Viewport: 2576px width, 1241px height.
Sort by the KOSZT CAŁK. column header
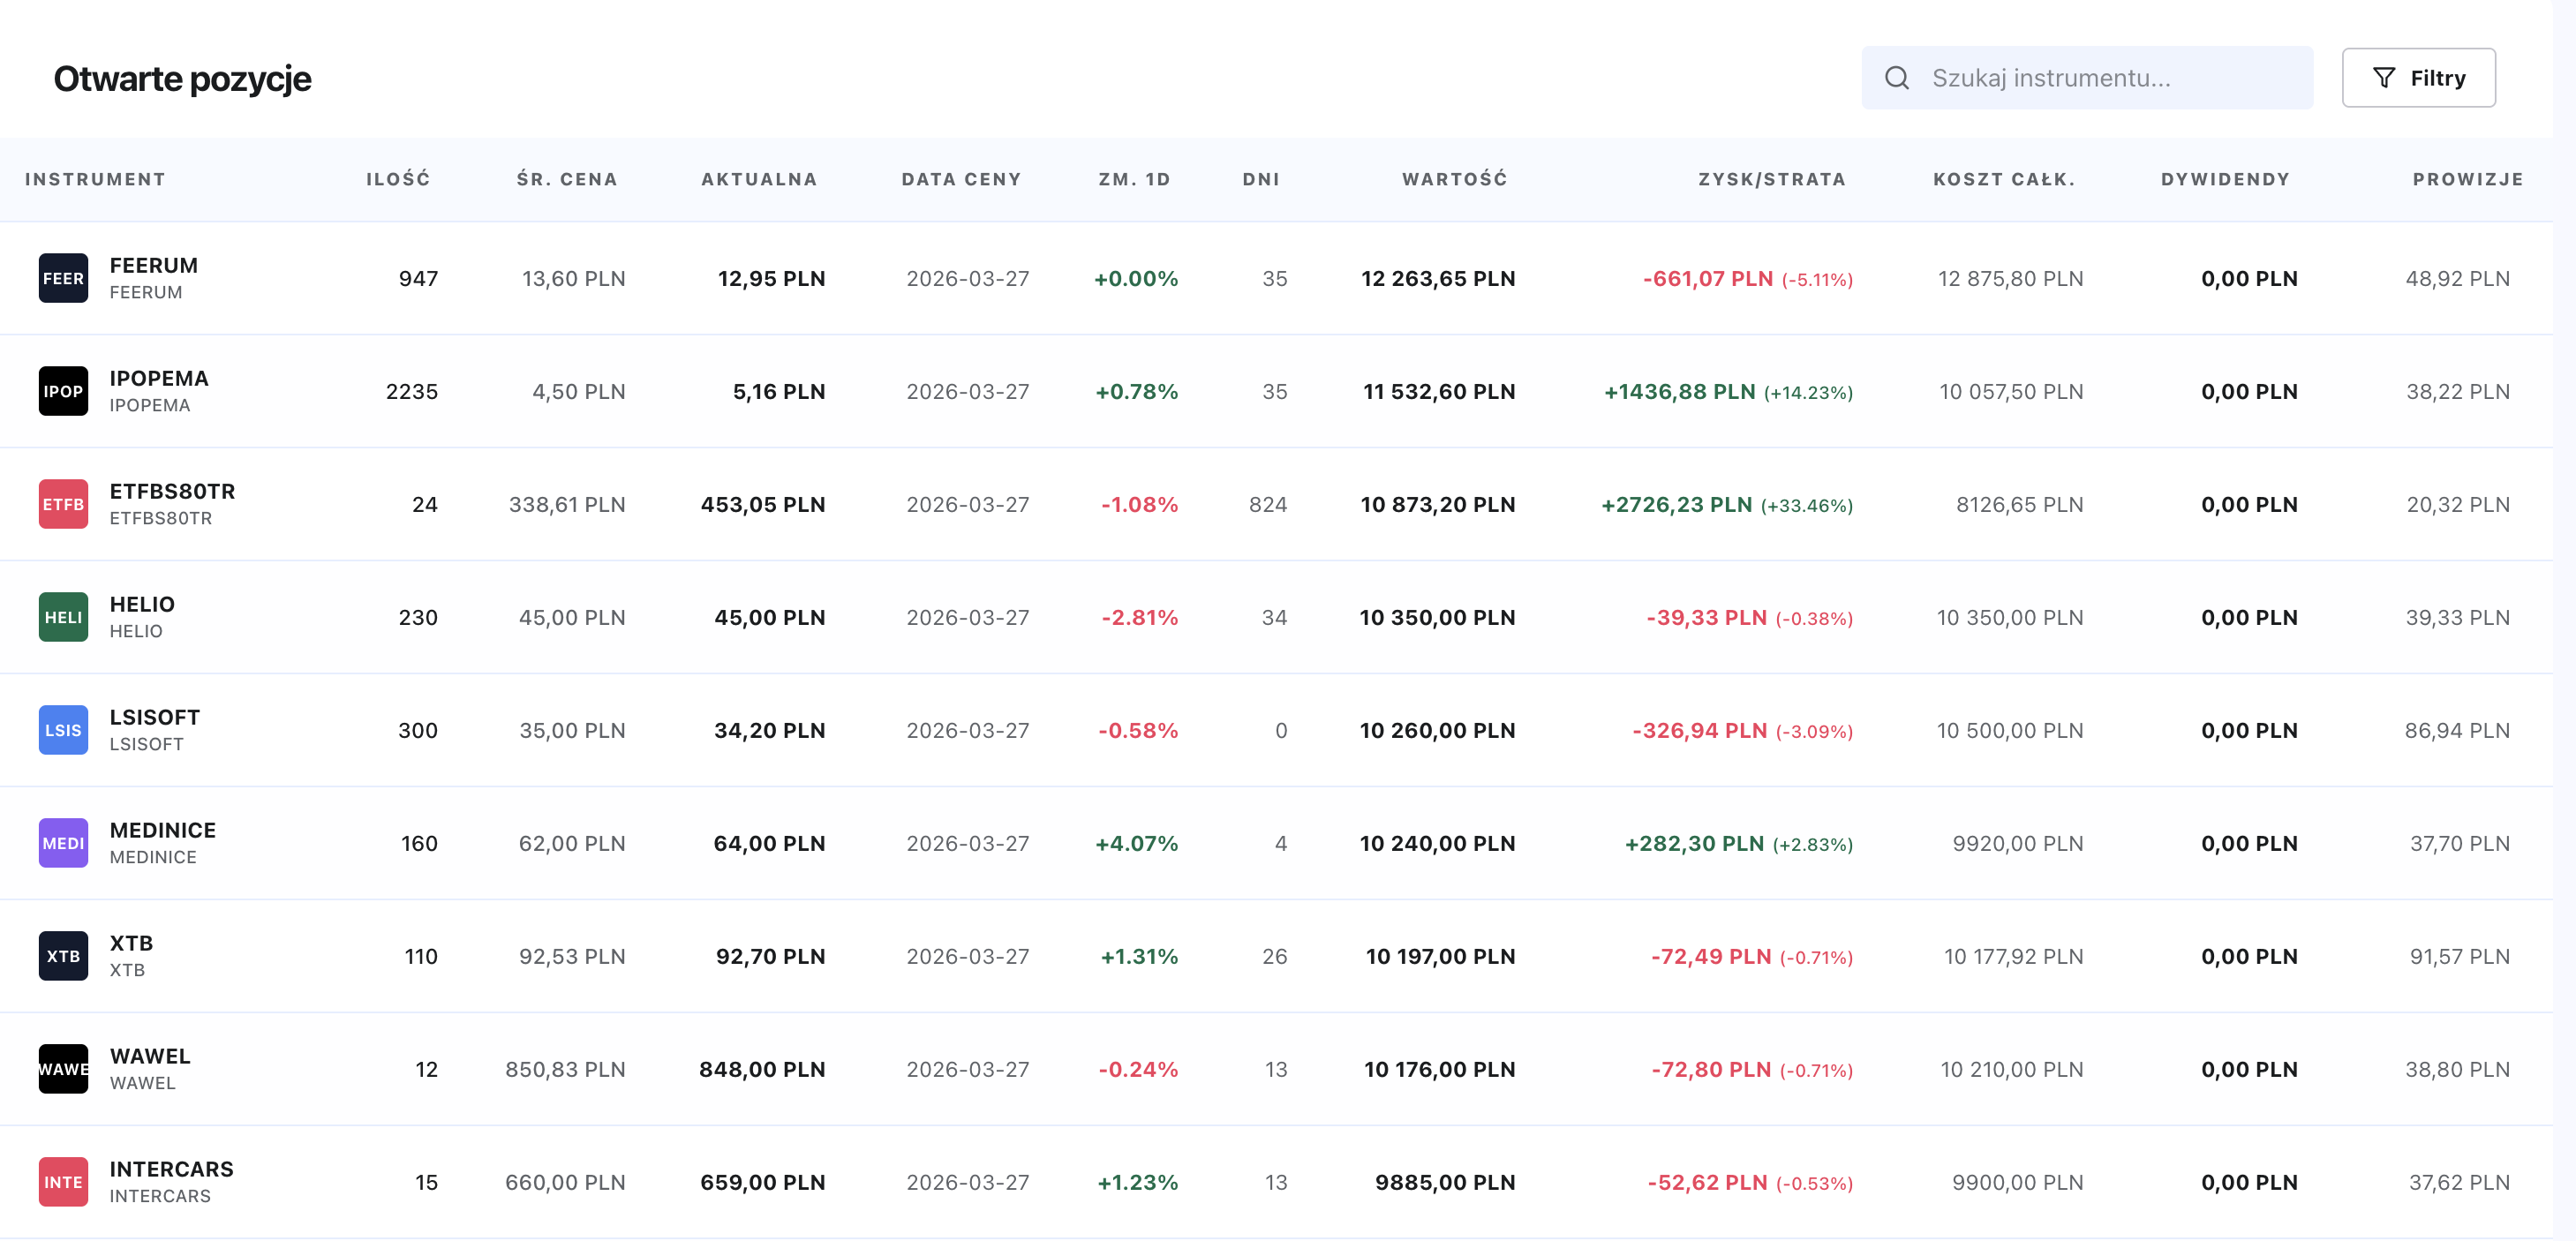coord(2004,180)
